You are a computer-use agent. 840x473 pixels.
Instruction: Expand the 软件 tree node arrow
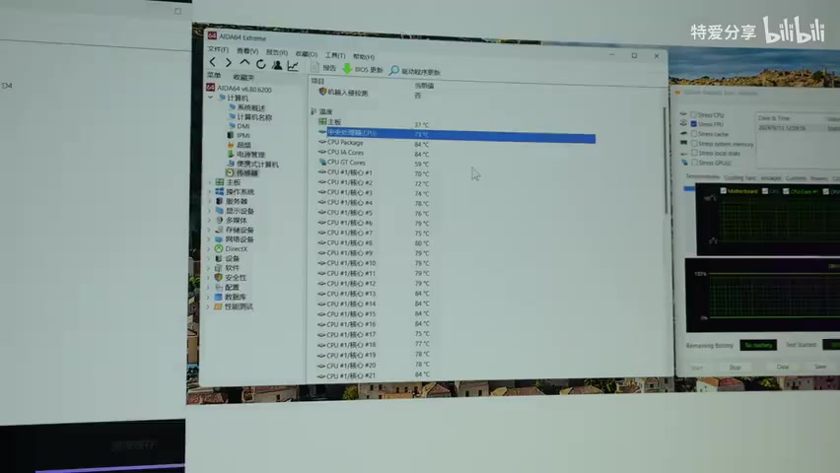[209, 268]
